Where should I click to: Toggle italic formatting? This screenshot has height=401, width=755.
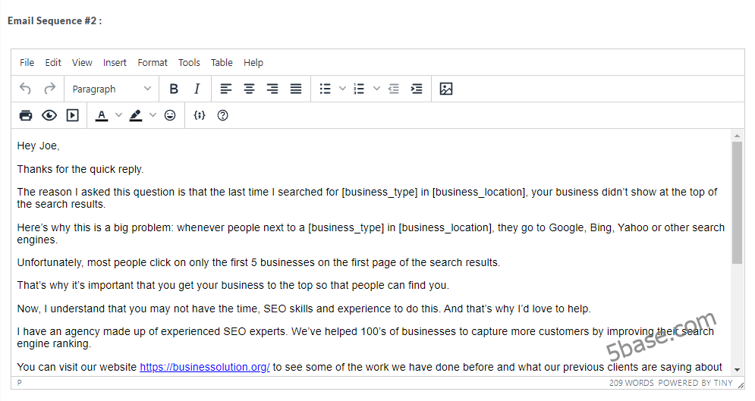pos(197,89)
